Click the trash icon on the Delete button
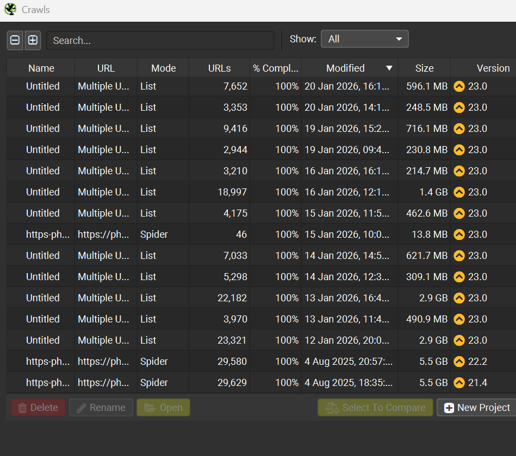 click(23, 407)
